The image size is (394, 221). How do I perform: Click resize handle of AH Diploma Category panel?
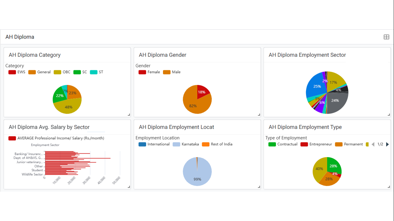pyautogui.click(x=129, y=115)
